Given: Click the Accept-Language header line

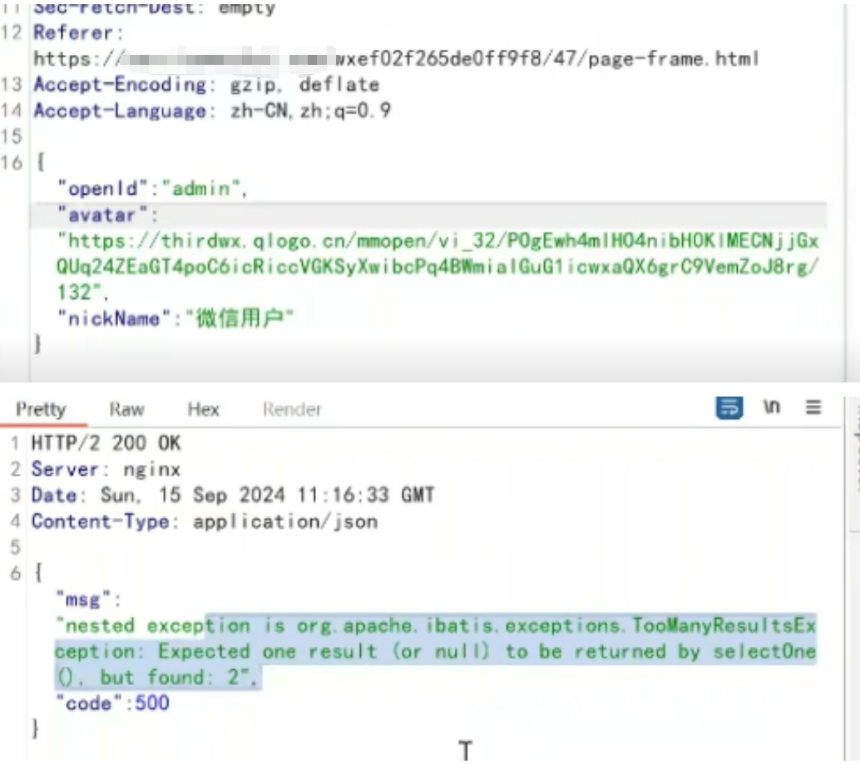Looking at the screenshot, I should (212, 111).
